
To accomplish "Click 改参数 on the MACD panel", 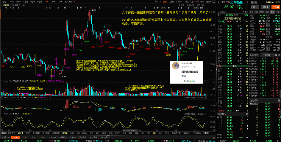I will point(187,98).
